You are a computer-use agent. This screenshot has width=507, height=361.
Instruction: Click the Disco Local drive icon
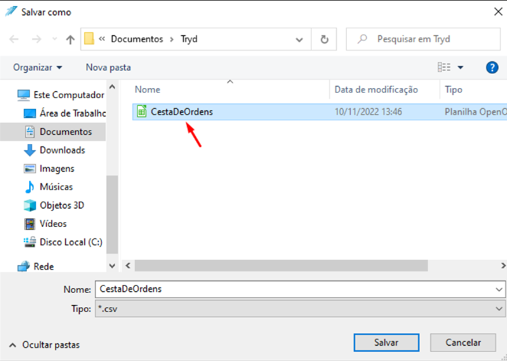pos(30,242)
